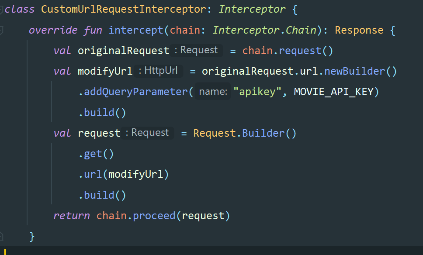Click .build() below addQueryParameter
The height and width of the screenshot is (255, 423).
tap(102, 112)
